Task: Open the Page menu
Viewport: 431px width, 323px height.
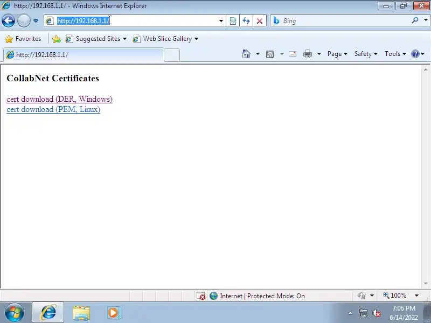Action: coord(337,54)
